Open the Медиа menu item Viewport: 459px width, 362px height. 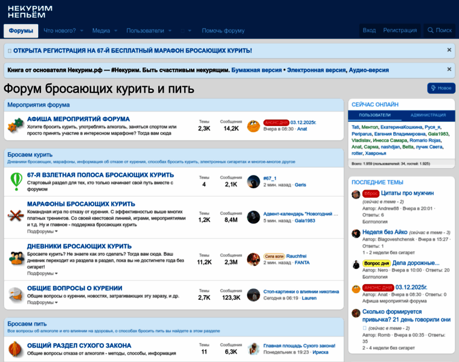coord(101,31)
